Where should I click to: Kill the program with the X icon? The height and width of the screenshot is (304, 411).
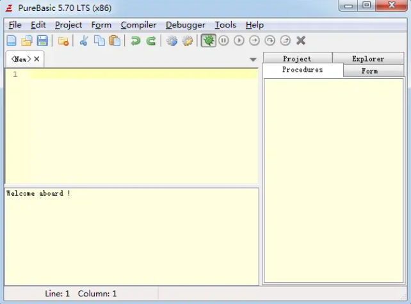[301, 41]
